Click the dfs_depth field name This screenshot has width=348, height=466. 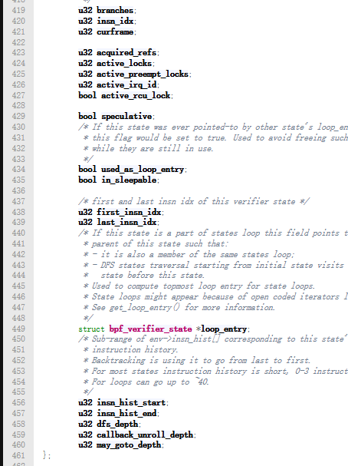click(x=117, y=424)
